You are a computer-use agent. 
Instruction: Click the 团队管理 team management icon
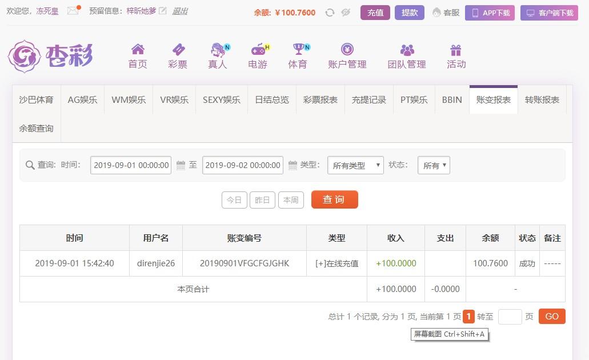coord(407,50)
